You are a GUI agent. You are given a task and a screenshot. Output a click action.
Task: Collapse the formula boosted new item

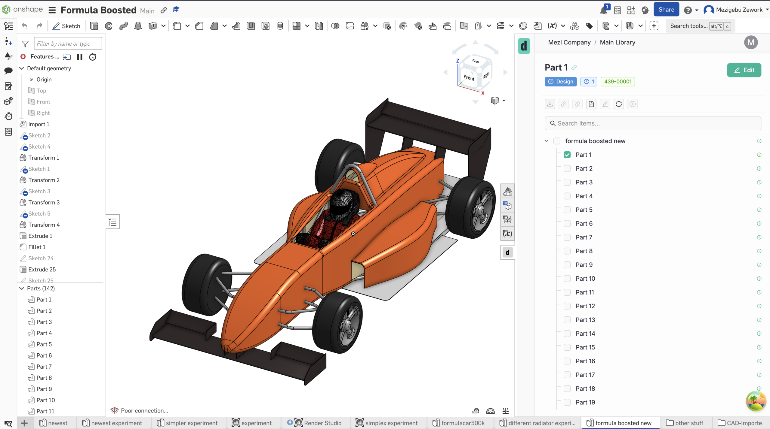pyautogui.click(x=547, y=141)
